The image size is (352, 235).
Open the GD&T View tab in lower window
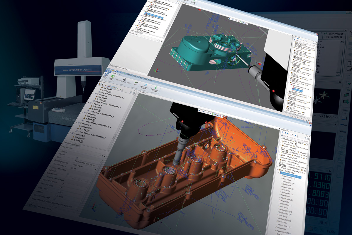tap(32, 205)
